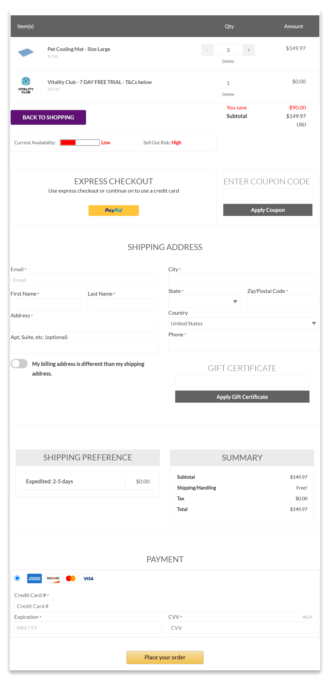Screen dimensions: 330x680
Task: Click the Vitality Club 7 DAY FREE TRIAL title
Action: click(99, 82)
